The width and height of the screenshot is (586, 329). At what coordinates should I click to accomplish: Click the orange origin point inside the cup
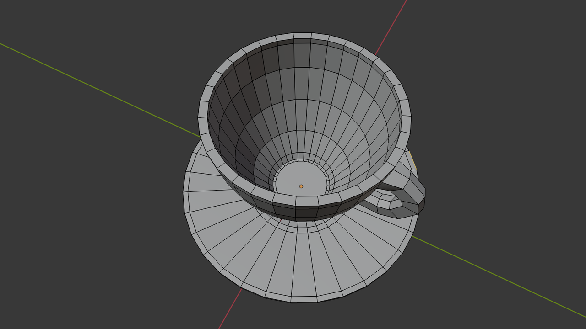click(x=301, y=186)
